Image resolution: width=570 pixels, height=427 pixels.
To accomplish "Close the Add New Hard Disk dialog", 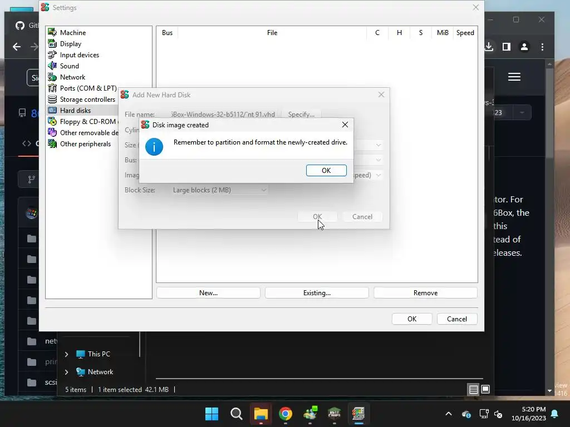I will (381, 95).
